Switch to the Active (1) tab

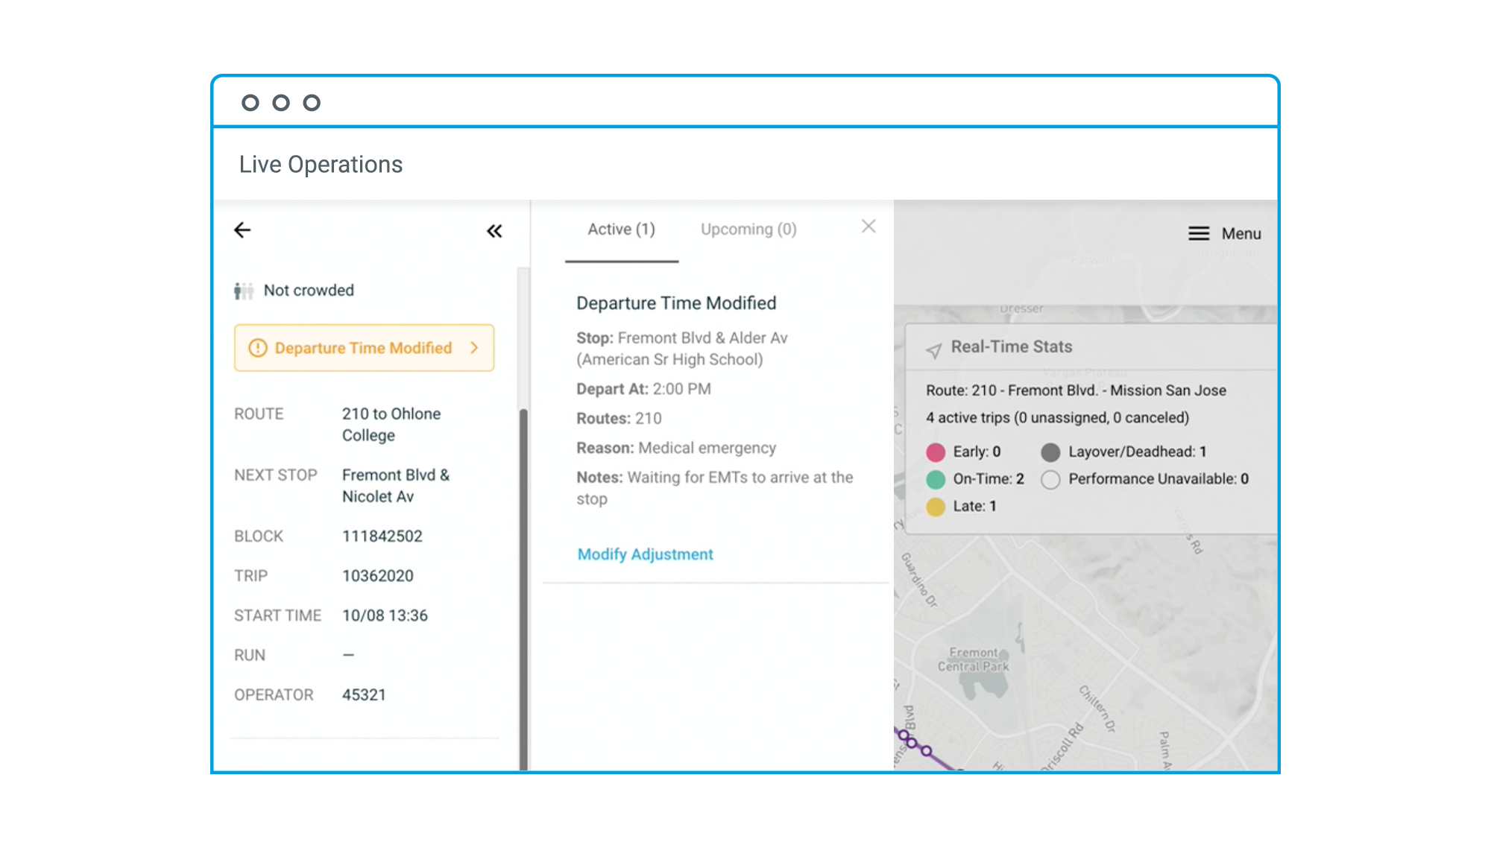[x=621, y=230]
